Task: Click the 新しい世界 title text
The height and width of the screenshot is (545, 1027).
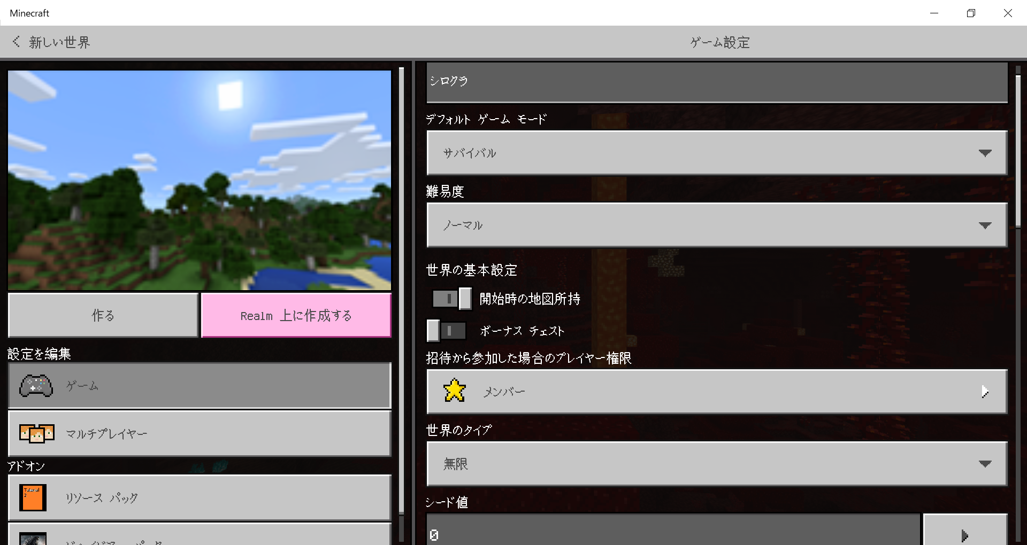Action: (60, 42)
